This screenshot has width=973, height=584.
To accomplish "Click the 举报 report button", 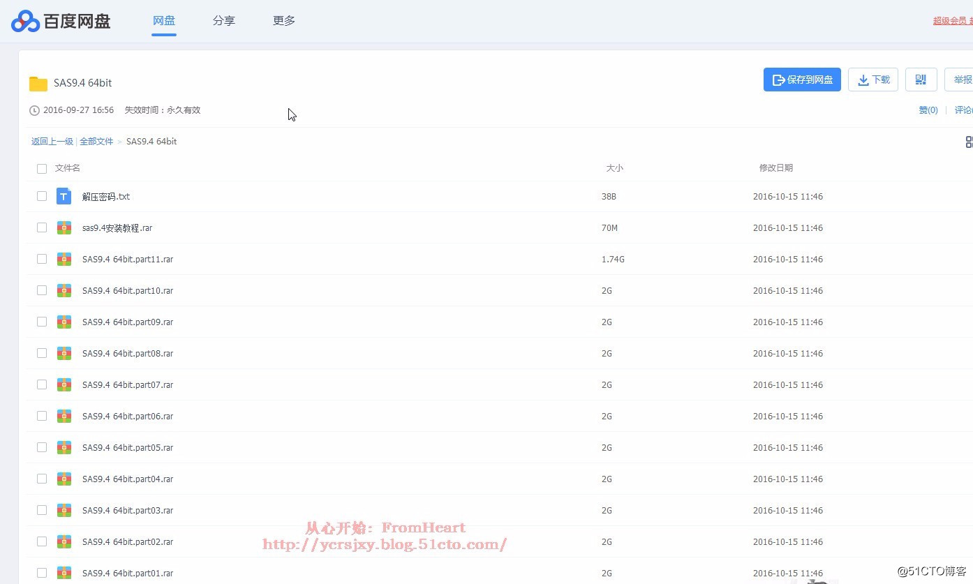I will [x=960, y=80].
